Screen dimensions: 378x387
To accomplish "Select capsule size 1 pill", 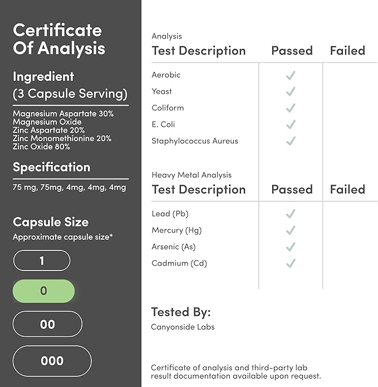I will click(42, 260).
